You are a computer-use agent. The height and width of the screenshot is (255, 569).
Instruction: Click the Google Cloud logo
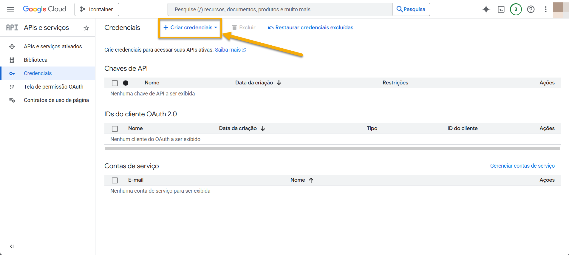[x=44, y=9]
